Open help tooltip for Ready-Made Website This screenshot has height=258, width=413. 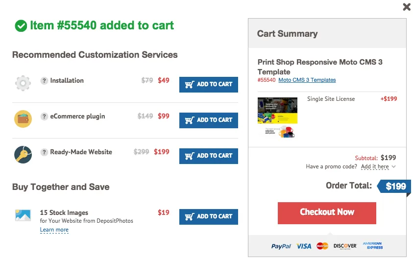coord(44,152)
